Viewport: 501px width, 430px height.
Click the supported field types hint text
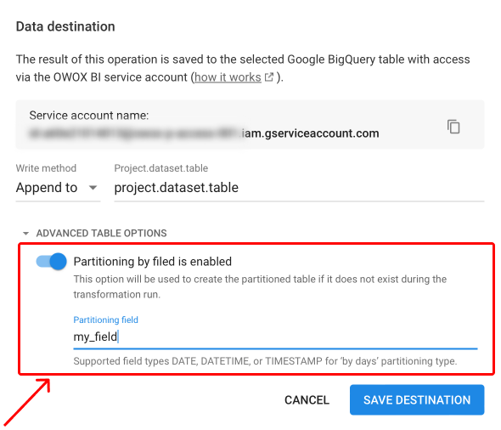coord(265,361)
